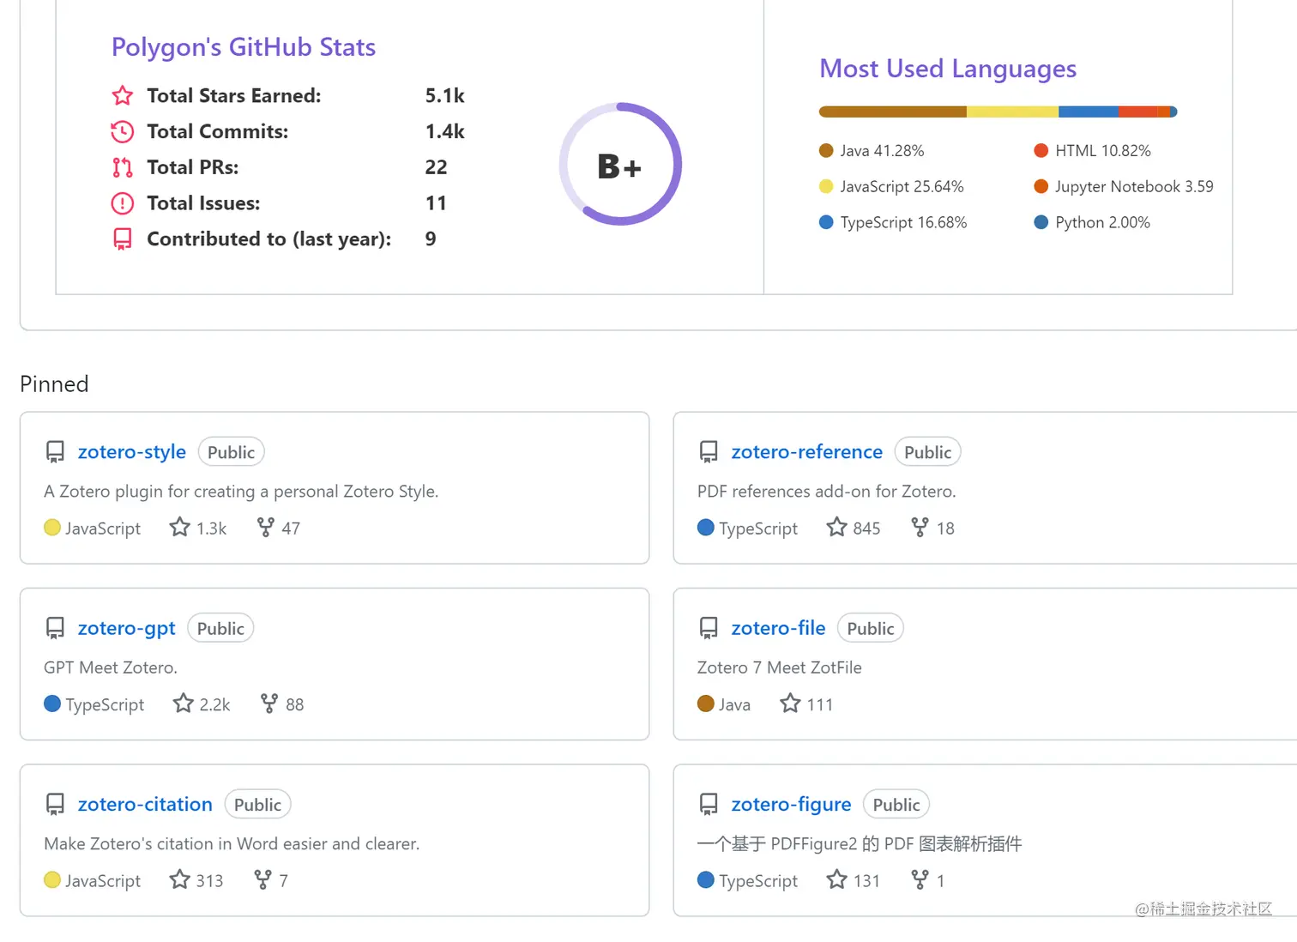This screenshot has height=942, width=1297.
Task: Click the Public badge on zotero-file
Action: (x=871, y=629)
